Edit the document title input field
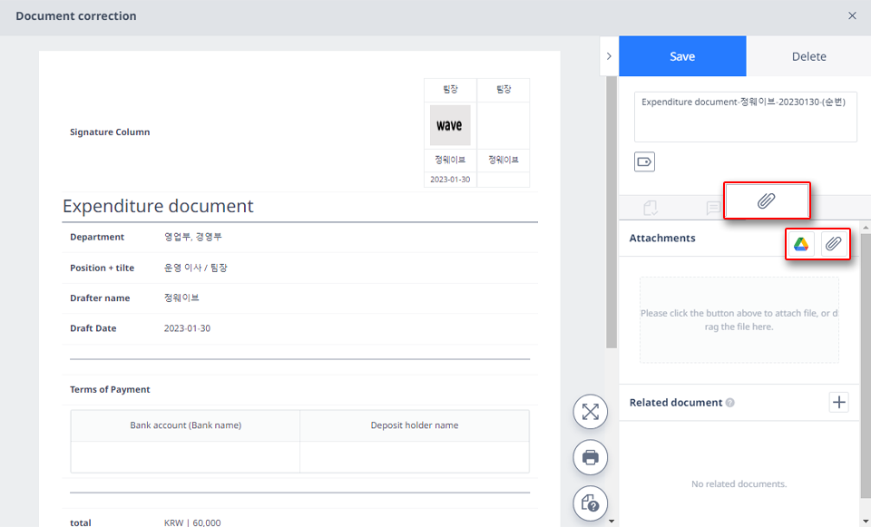Screen dimensions: 871x527 coord(744,116)
